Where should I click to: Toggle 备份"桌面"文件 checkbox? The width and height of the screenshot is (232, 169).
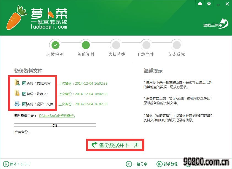24,104
